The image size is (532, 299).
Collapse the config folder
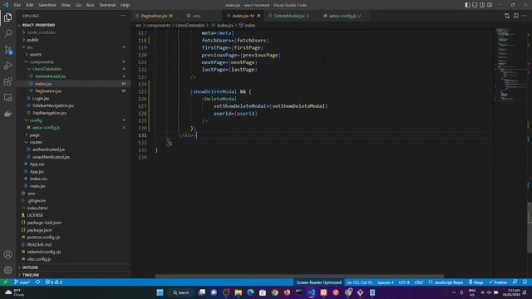[x=36, y=120]
